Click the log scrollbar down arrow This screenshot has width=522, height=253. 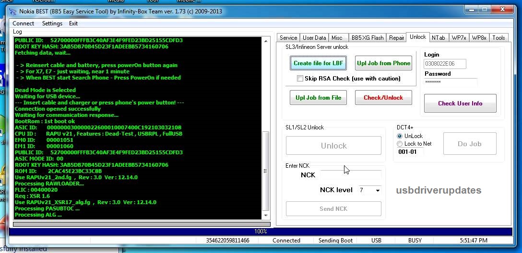(265, 216)
